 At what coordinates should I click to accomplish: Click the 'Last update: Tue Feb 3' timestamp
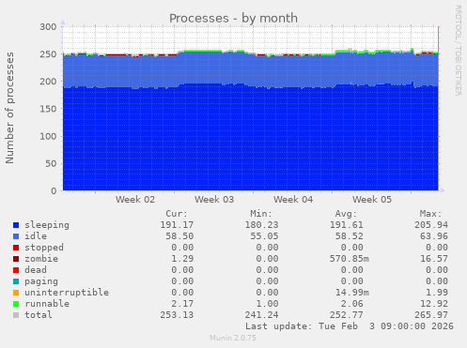tap(349, 326)
